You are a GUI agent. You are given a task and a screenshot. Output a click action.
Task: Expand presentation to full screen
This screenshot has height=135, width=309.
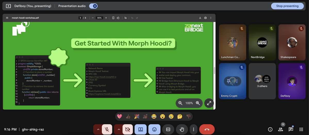click(x=209, y=103)
